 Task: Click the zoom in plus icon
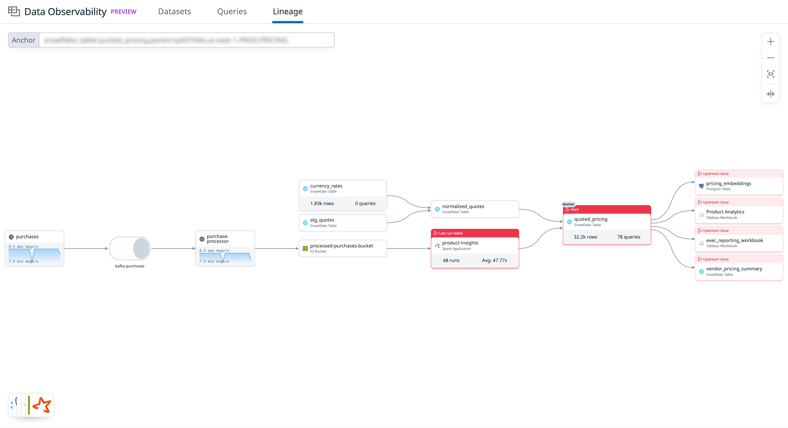[x=770, y=42]
